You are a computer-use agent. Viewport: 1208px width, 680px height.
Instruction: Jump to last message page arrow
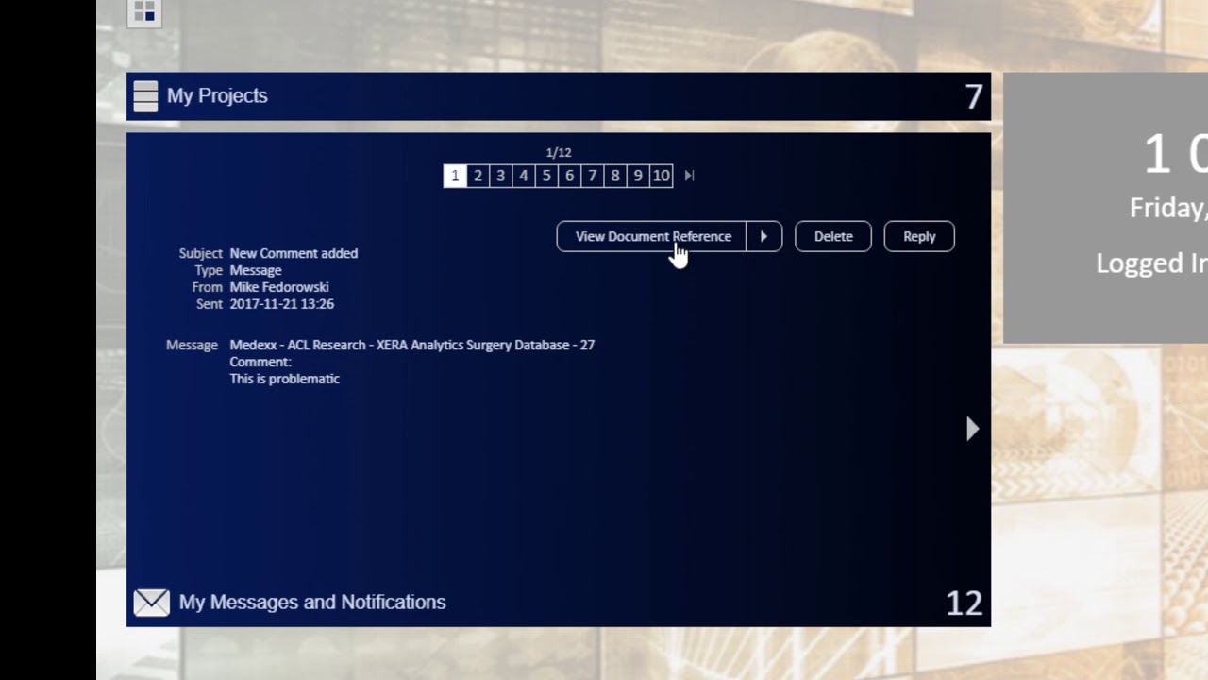[689, 176]
